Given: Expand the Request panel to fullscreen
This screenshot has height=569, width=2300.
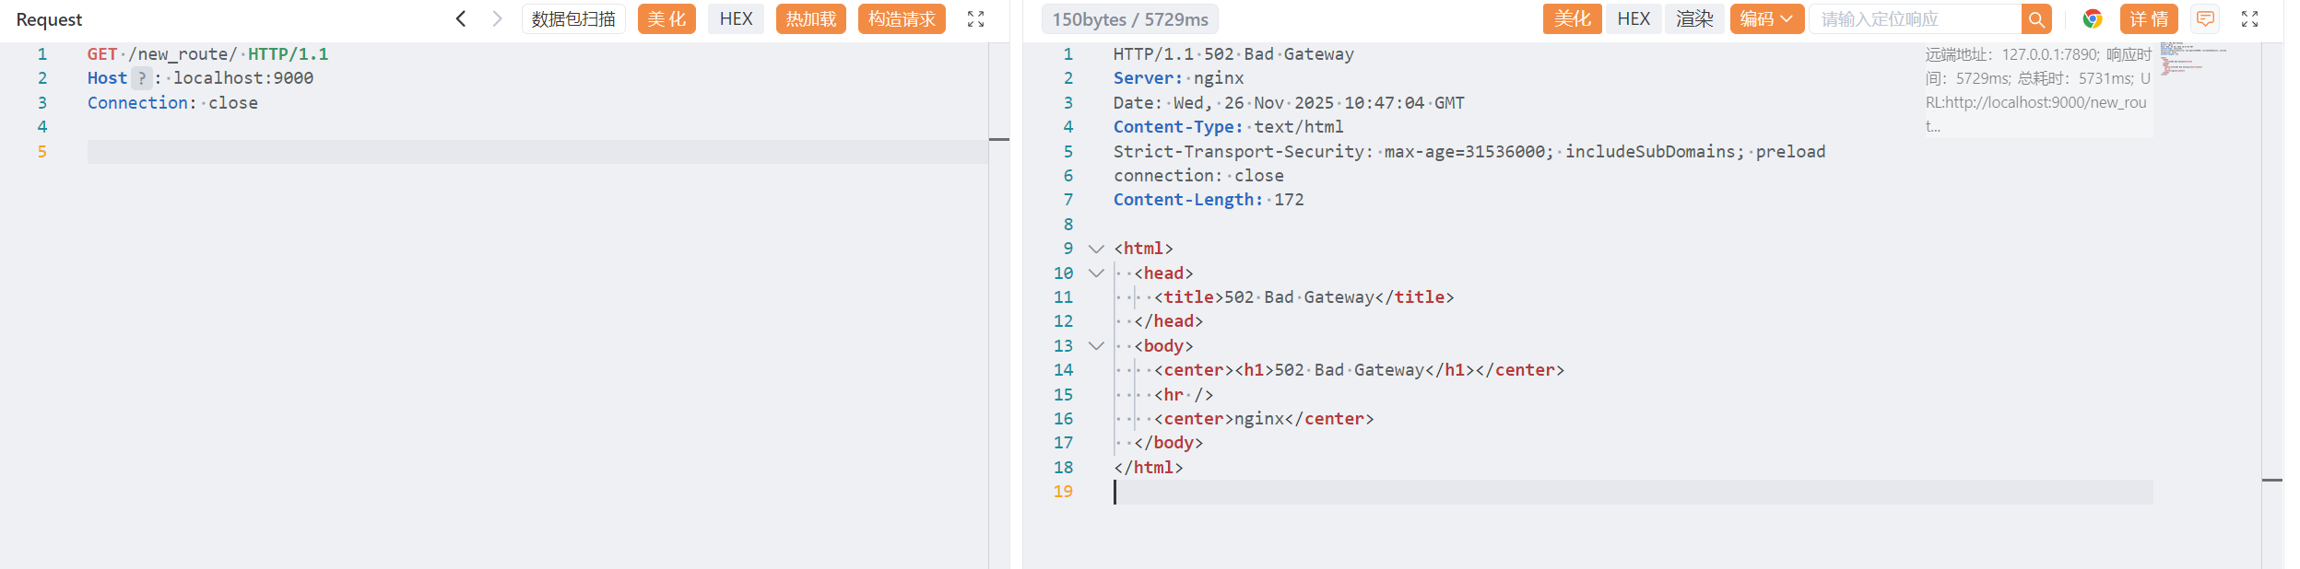Looking at the screenshot, I should (x=975, y=18).
